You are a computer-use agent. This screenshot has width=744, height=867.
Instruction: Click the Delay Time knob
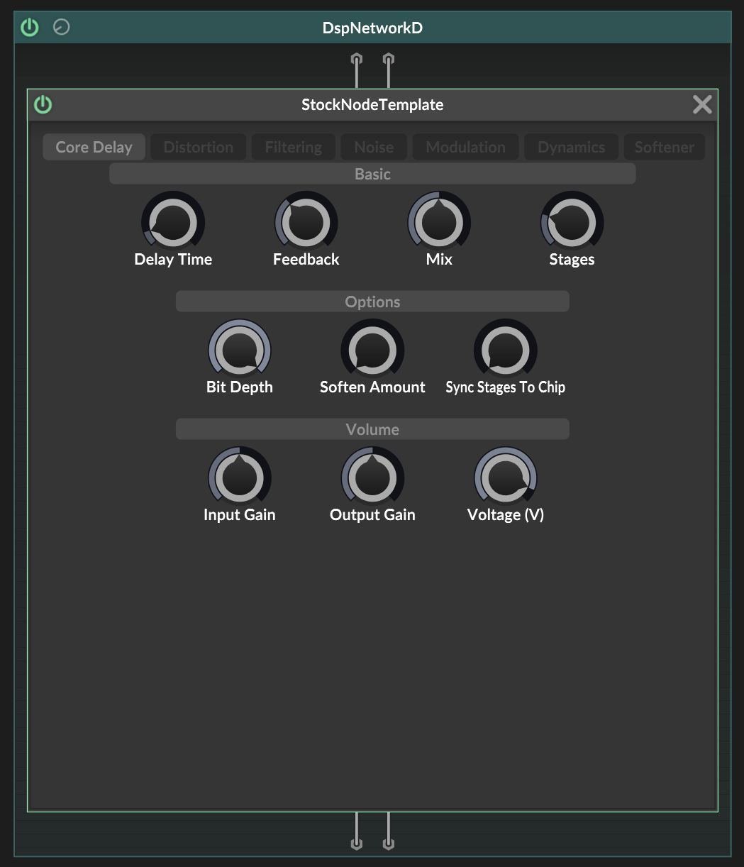click(173, 223)
